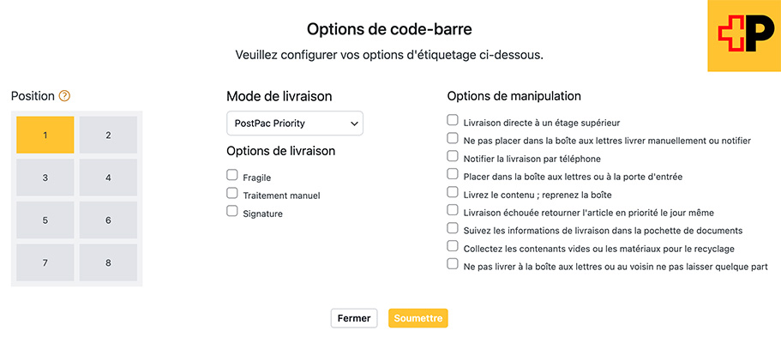The image size is (781, 337).
Task: Enable Livraison directe à un étage supérieur
Action: [x=453, y=120]
